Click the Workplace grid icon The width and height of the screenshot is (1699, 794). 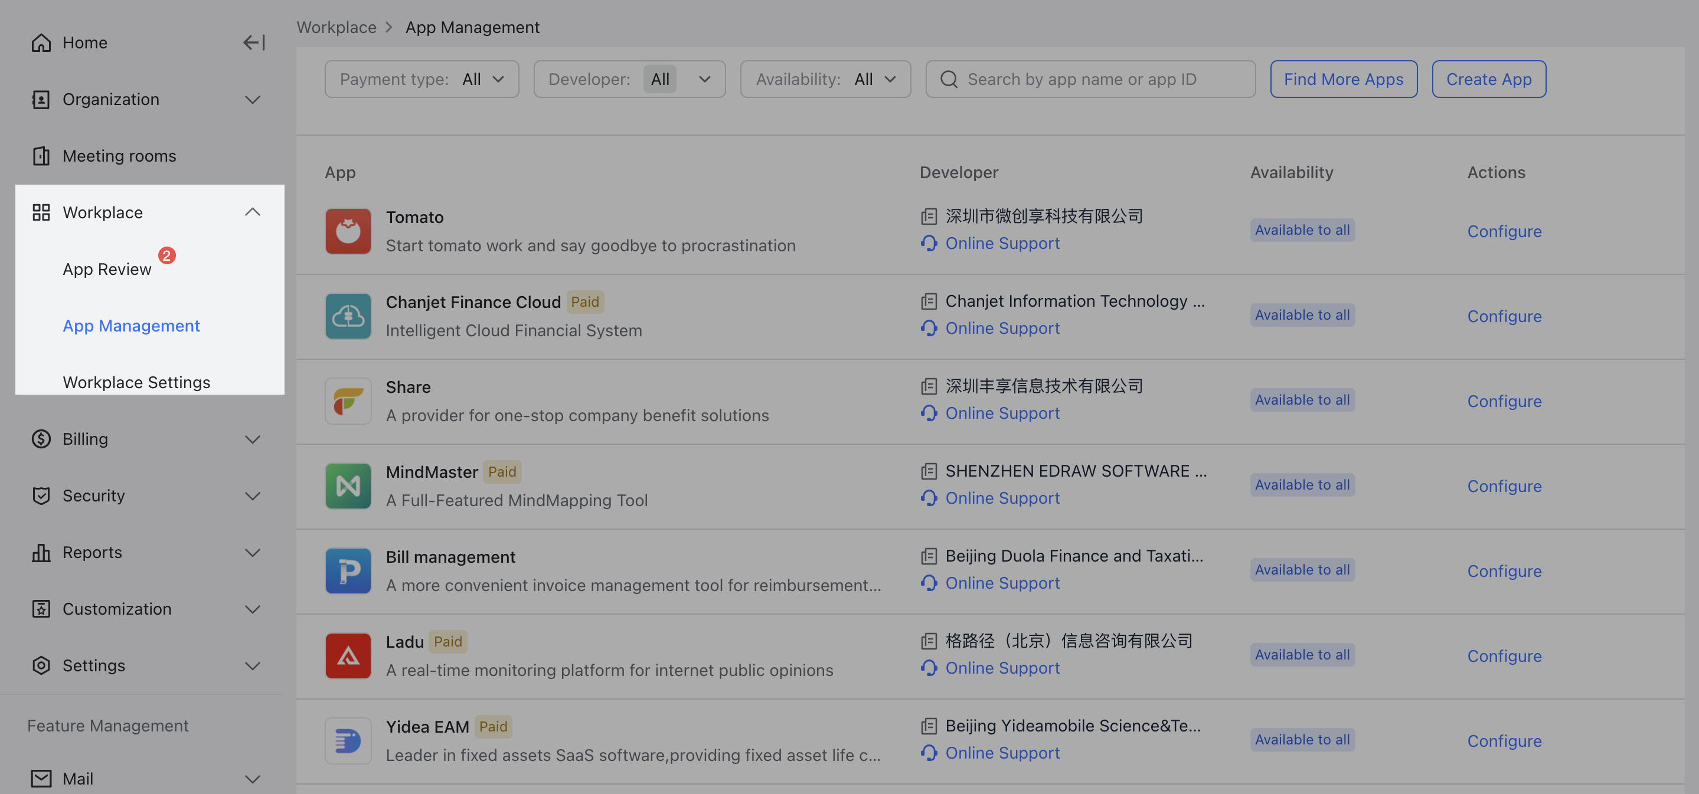point(41,212)
